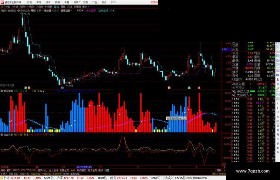280x180 pixels.
Task: Click the blue four-arrow move icon
Action: (x=278, y=84)
